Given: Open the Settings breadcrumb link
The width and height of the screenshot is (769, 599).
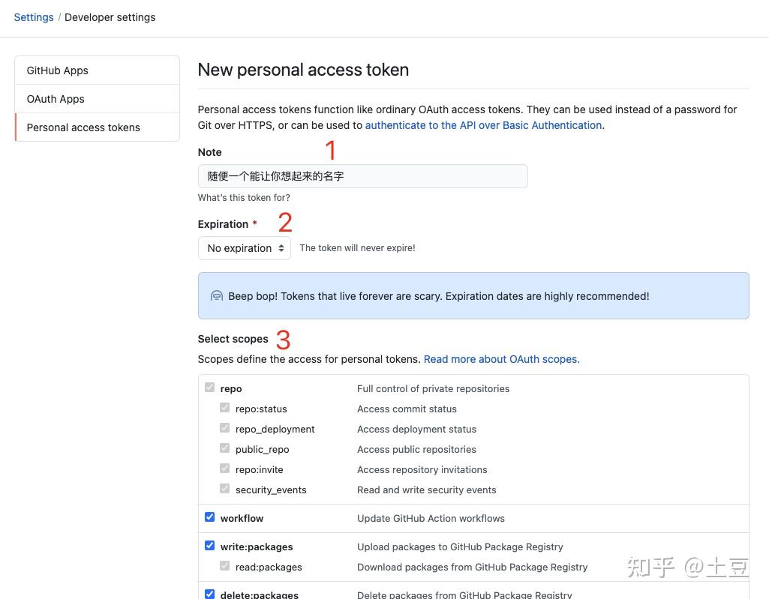Looking at the screenshot, I should pyautogui.click(x=34, y=16).
